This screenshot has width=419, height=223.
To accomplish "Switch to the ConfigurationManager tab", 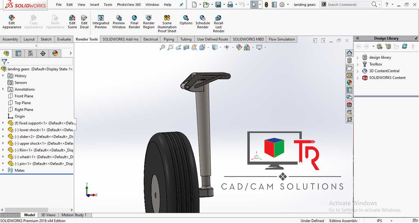I will tap(31, 53).
